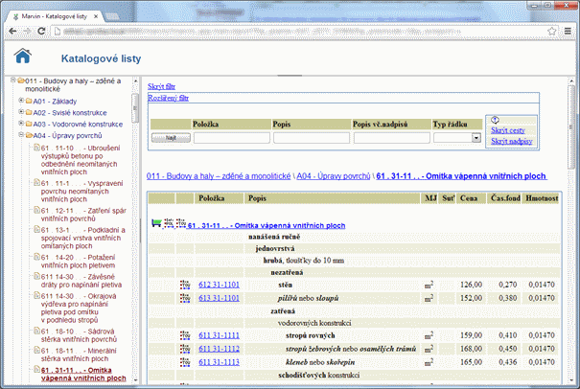Click the document icon of 61 . 11-10 Ubroušení
This screenshot has width=580, height=389.
point(36,148)
